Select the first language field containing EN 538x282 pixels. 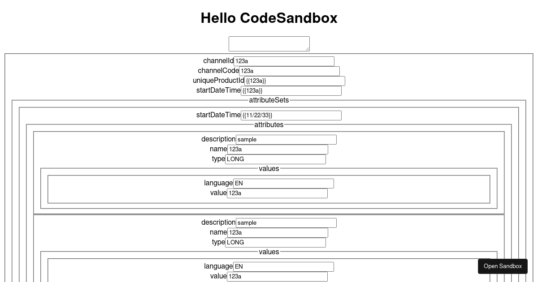click(x=283, y=183)
